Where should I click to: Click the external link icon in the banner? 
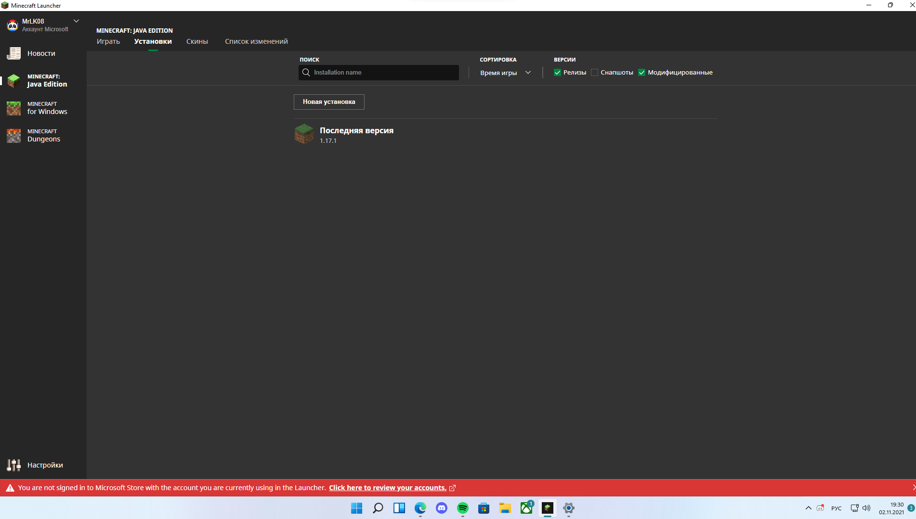click(452, 488)
